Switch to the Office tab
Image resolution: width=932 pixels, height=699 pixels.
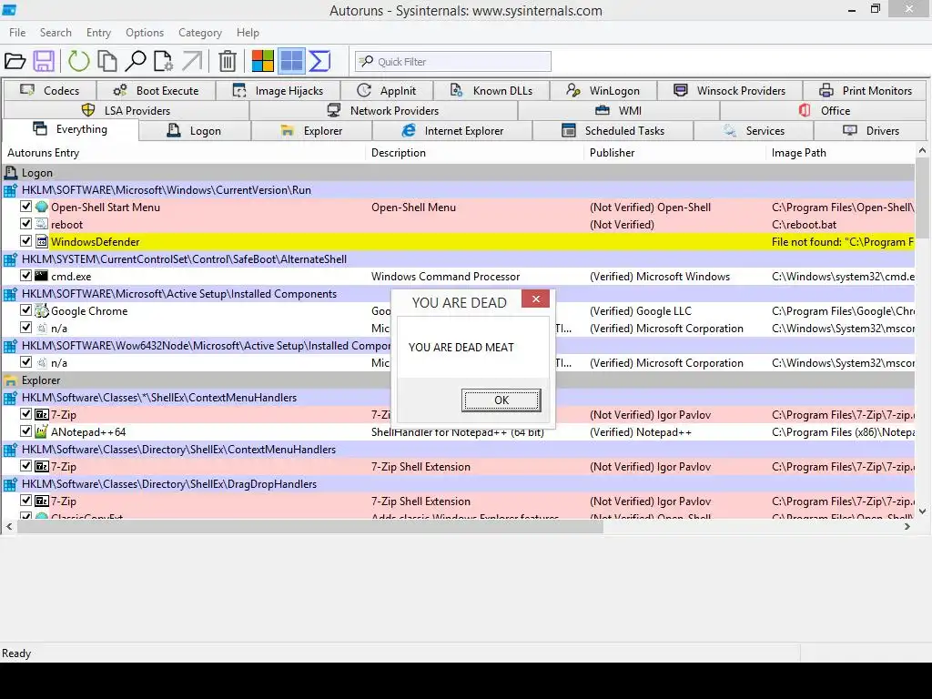[823, 110]
